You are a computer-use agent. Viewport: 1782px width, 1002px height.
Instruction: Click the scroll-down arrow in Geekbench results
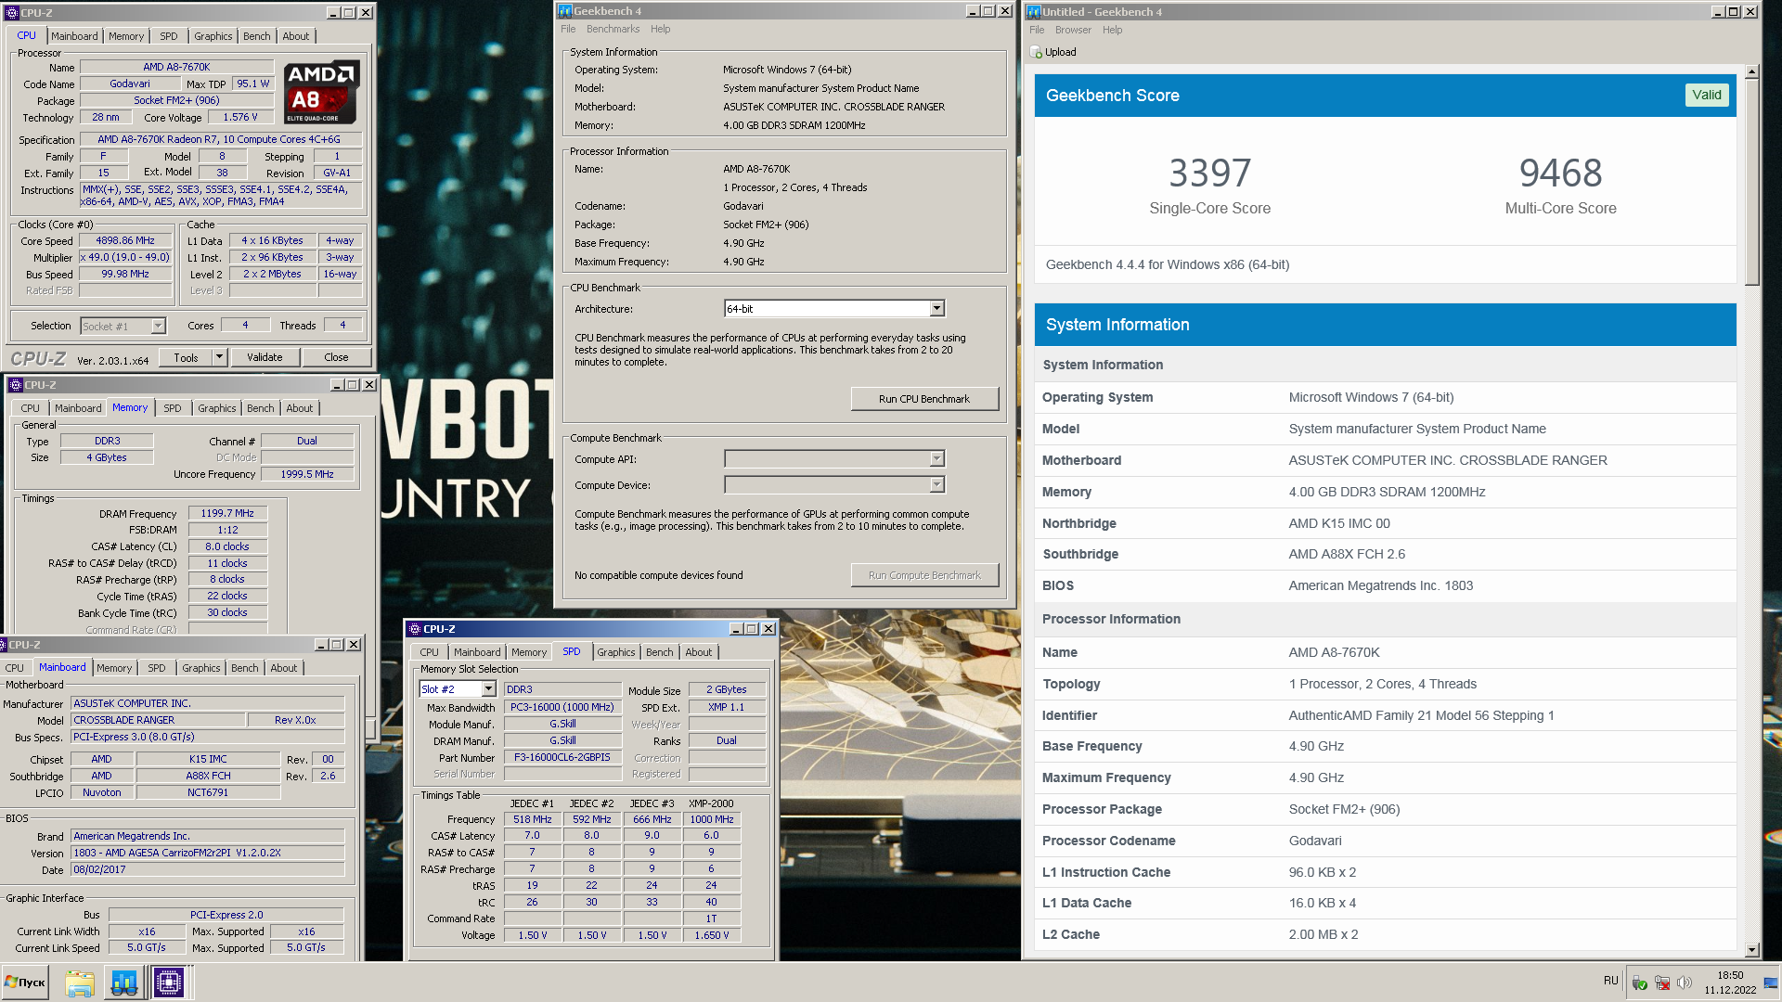point(1751,950)
